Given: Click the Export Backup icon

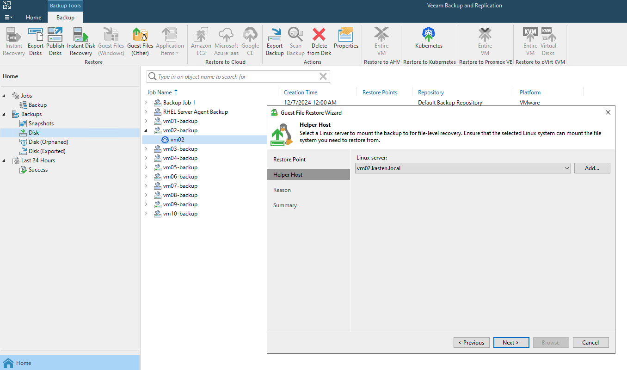Looking at the screenshot, I should click(275, 41).
